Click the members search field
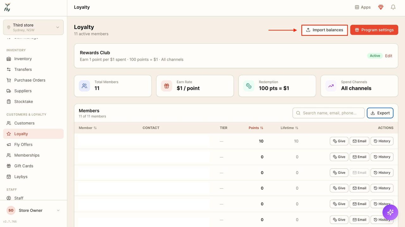This screenshot has width=405, height=227. point(328,113)
